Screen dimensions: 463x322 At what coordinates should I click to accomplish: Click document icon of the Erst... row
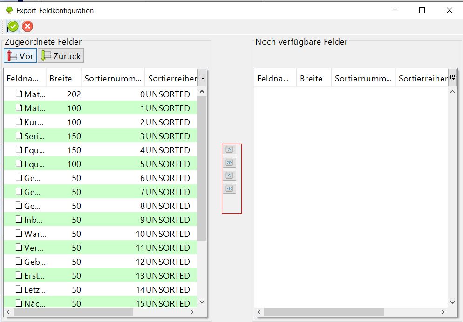(x=19, y=275)
